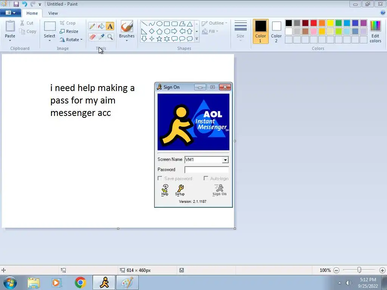Image resolution: width=387 pixels, height=290 pixels.
Task: Customize Quick Access Toolbar dropdown arrow
Action: [x=40, y=5]
